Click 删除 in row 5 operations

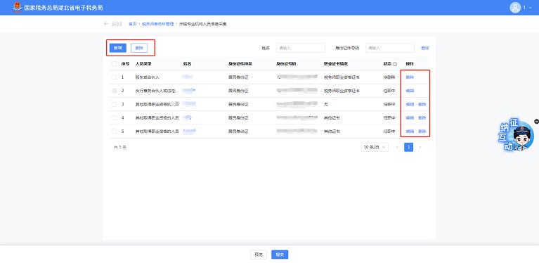click(x=422, y=131)
